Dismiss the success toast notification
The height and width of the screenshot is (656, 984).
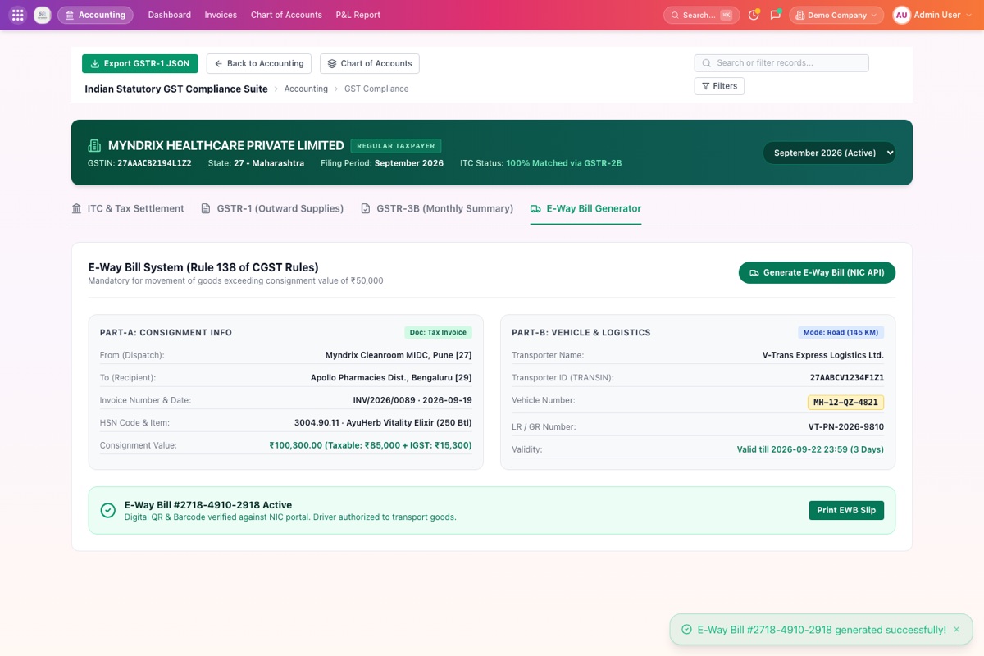(956, 630)
